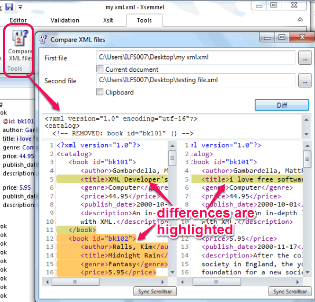Select the Xslt ribbon tab
The width and height of the screenshot is (315, 302).
coord(108,20)
